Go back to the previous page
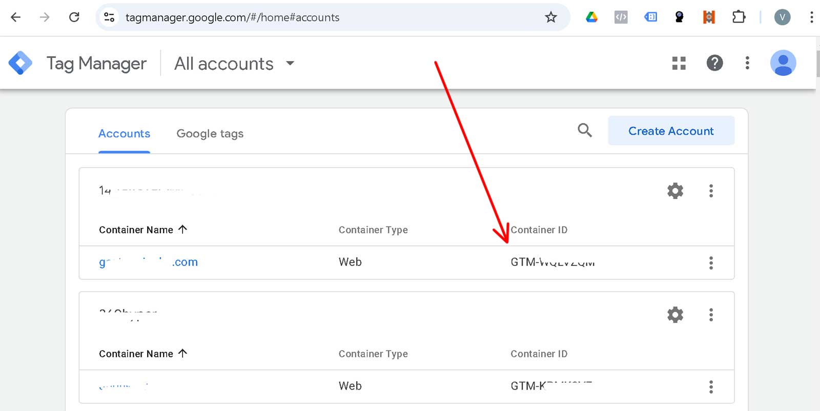Image resolution: width=820 pixels, height=411 pixels. pos(16,17)
